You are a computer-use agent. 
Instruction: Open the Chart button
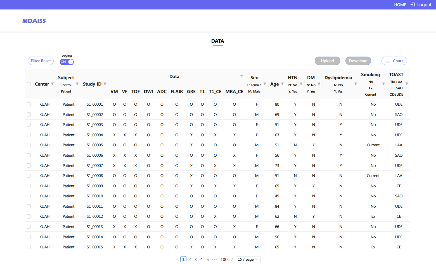[x=394, y=61]
